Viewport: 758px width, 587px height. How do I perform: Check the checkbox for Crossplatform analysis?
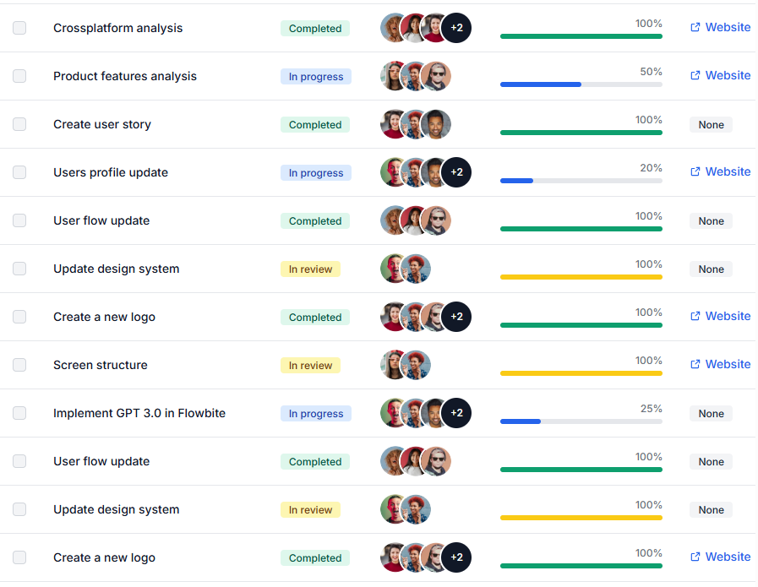pyautogui.click(x=19, y=28)
